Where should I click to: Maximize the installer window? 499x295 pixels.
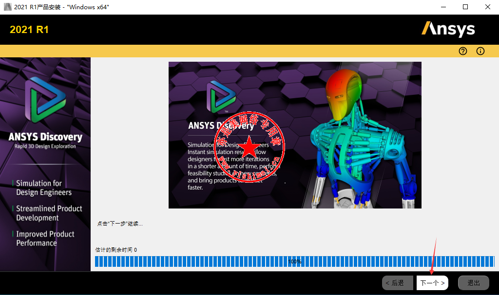point(465,7)
